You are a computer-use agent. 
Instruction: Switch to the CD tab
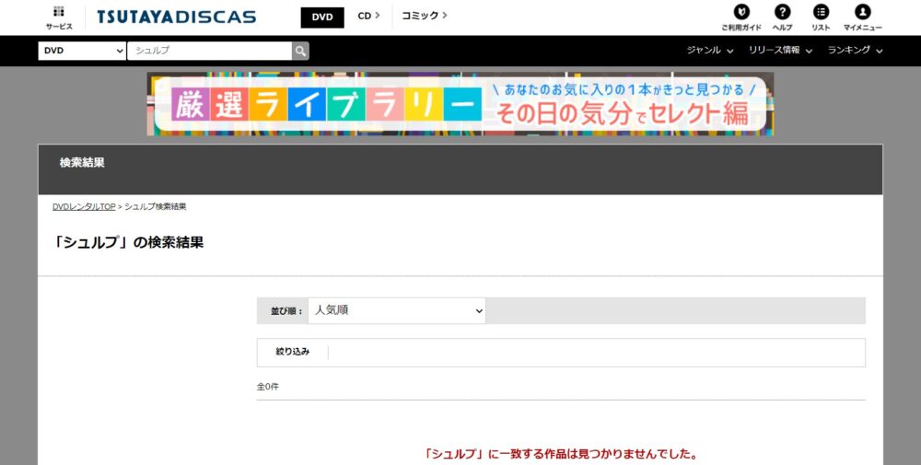point(368,16)
